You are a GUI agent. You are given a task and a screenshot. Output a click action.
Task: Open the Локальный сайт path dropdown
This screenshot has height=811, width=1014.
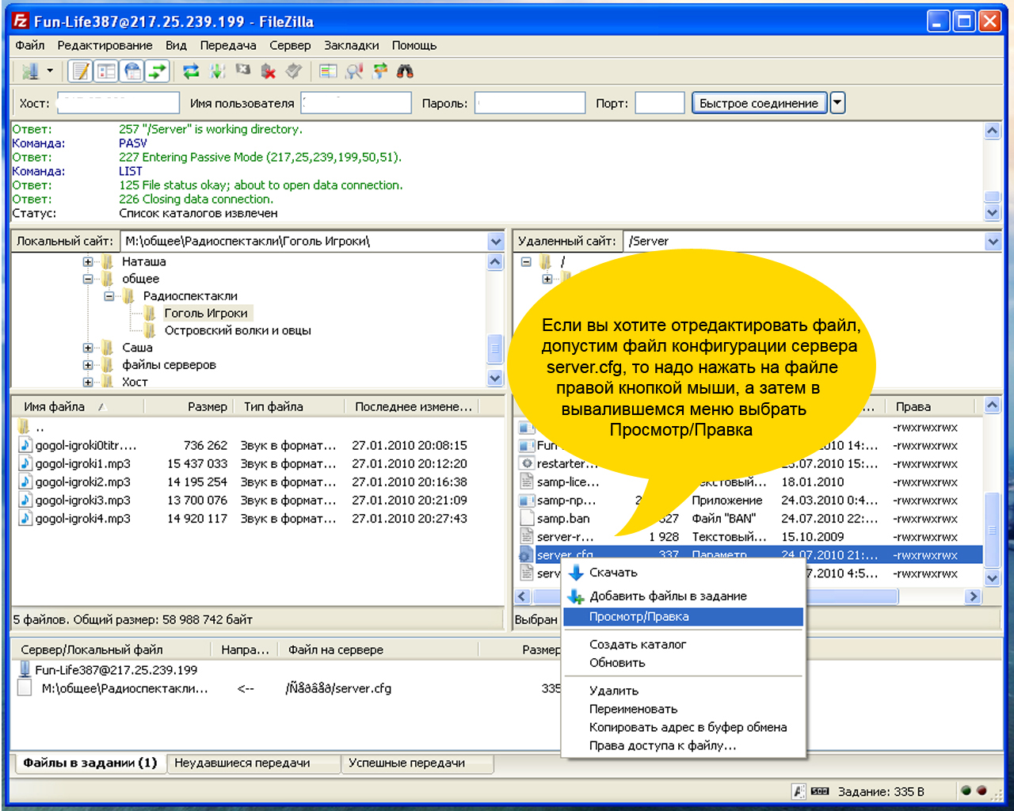tap(496, 241)
